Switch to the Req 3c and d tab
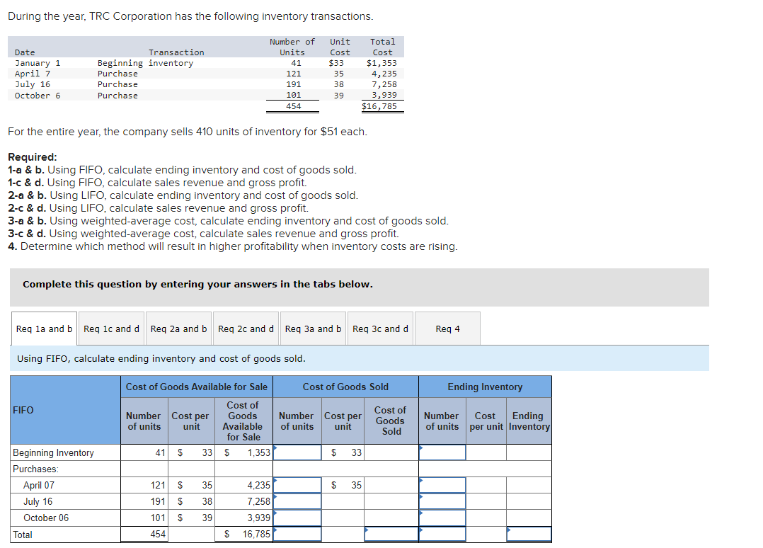The height and width of the screenshot is (548, 763). coord(381,329)
